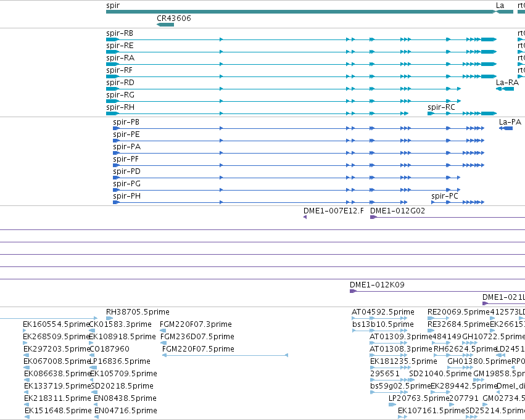Click the La-RA transcript
This screenshot has height=420, width=525.
pos(505,89)
